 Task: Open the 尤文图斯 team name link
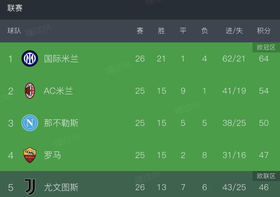pos(61,187)
